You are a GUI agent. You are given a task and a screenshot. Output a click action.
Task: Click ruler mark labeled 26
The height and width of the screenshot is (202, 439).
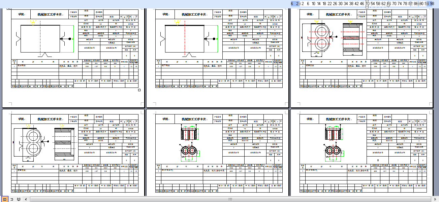(x=335, y=3)
